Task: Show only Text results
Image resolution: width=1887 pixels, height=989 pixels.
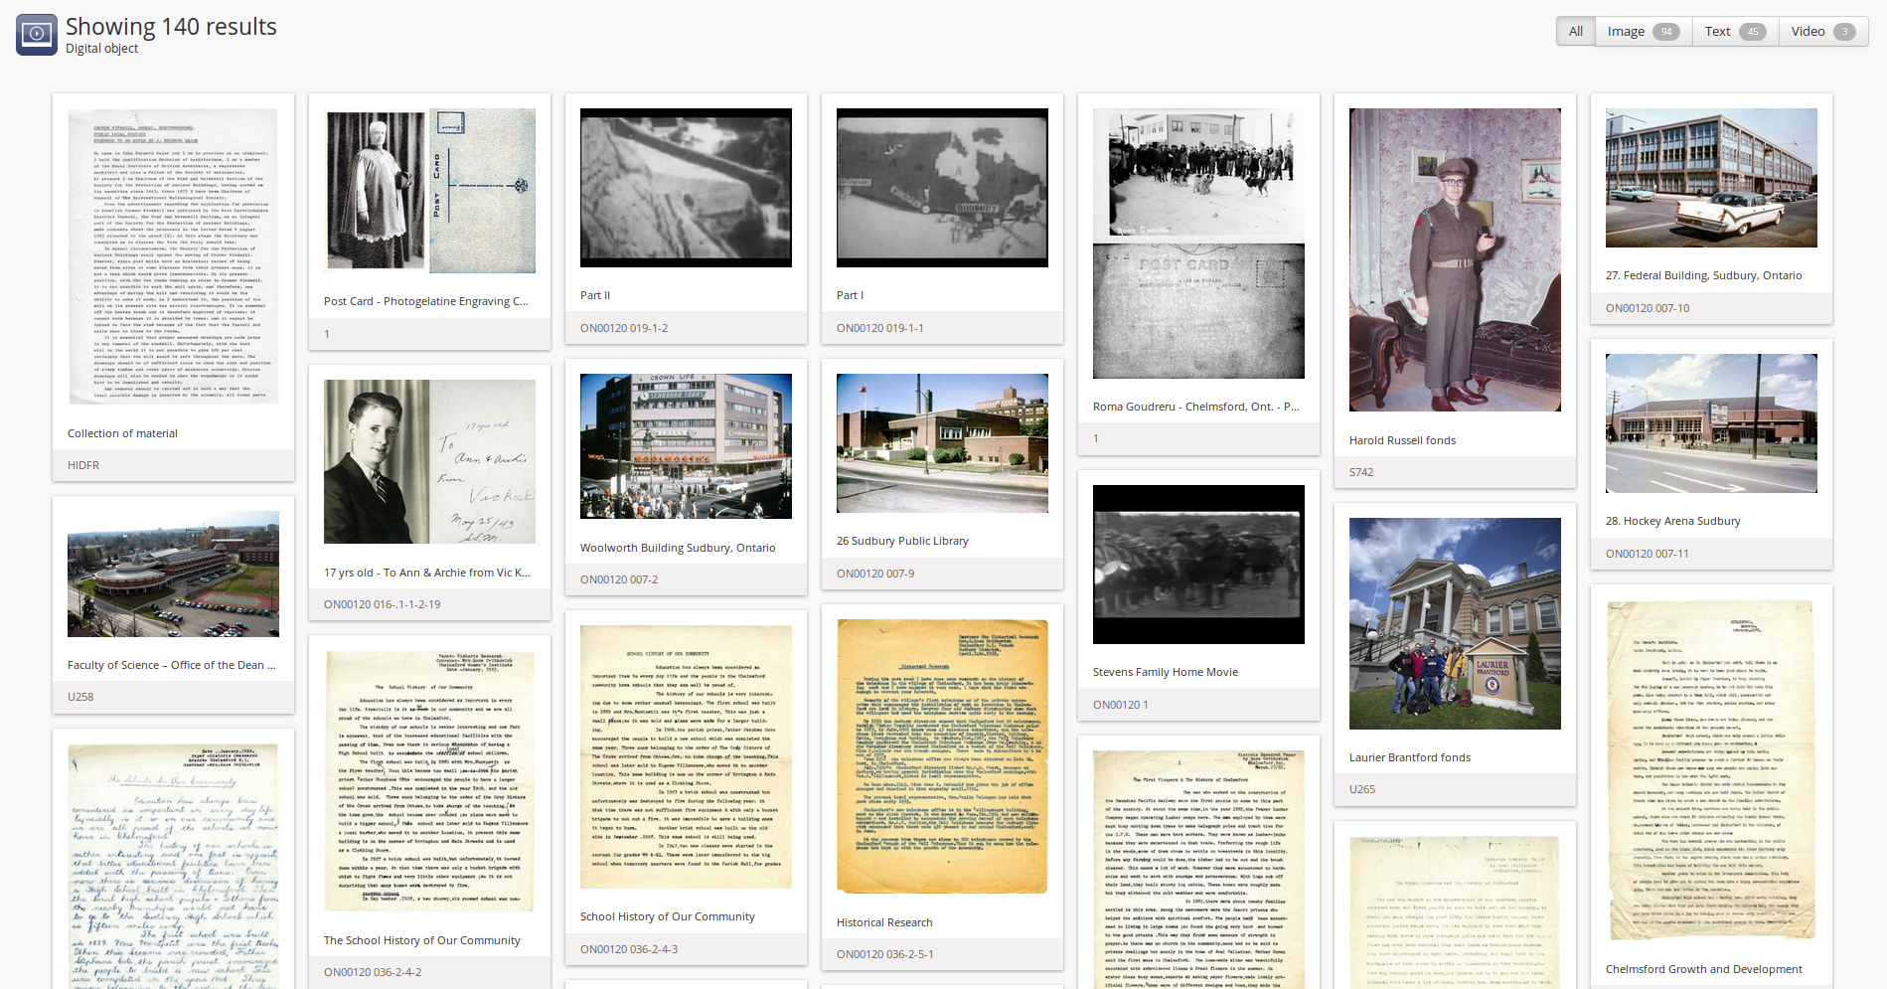Action: point(1734,32)
